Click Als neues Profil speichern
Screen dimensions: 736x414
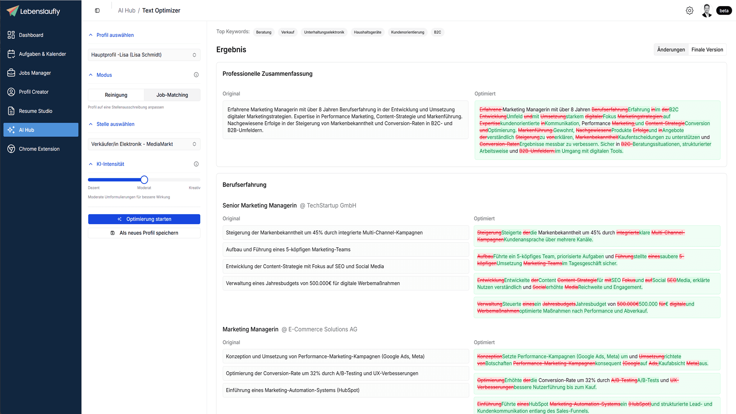[144, 233]
